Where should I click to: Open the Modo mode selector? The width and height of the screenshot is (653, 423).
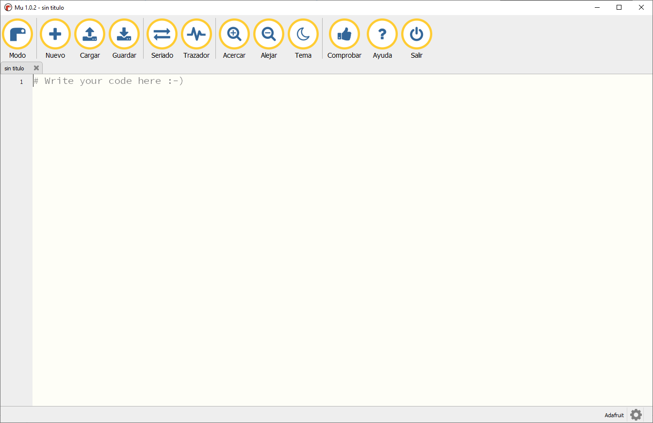coord(17,39)
